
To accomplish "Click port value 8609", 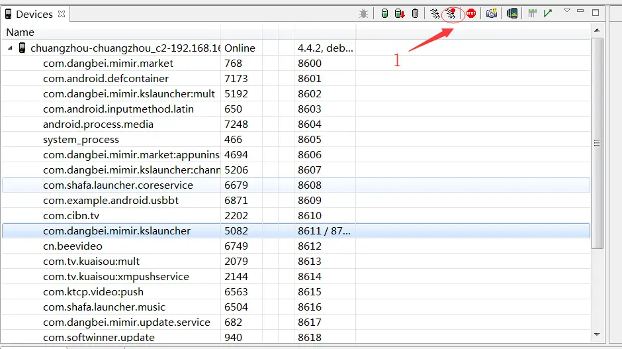I will point(310,200).
